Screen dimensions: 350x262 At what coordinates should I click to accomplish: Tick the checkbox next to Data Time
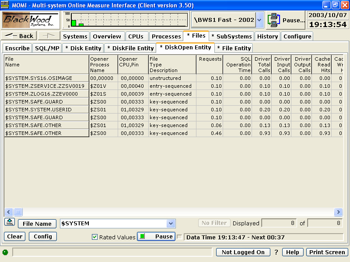(x=179, y=237)
